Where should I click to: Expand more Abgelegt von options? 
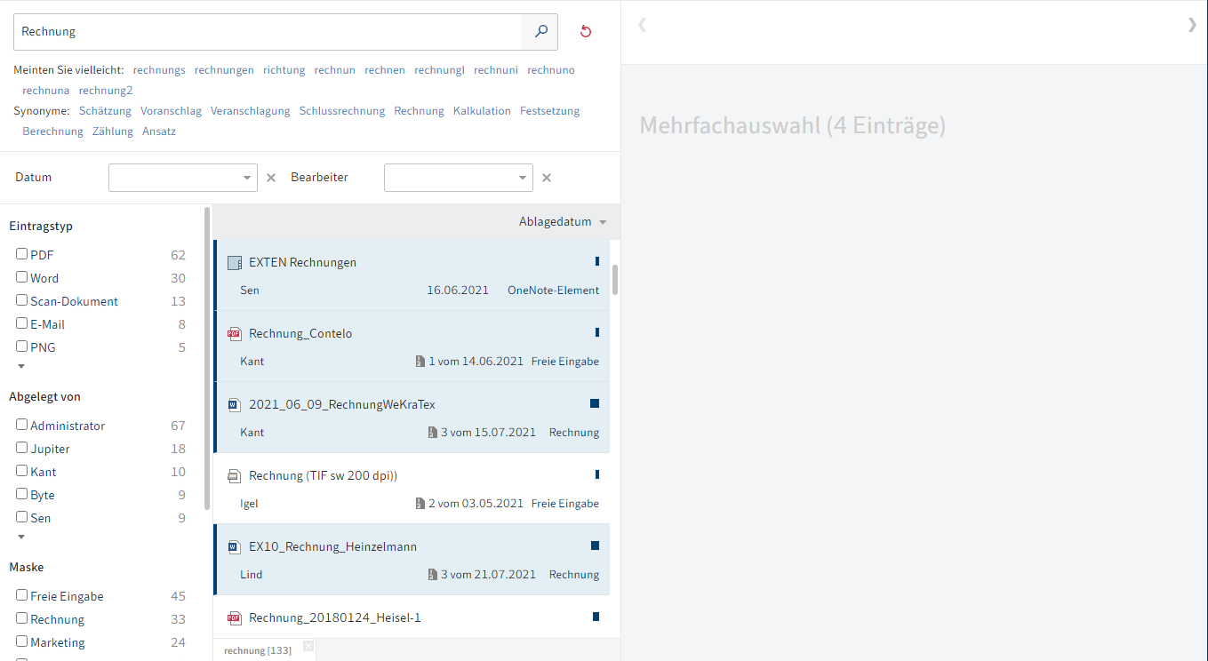[x=22, y=537]
